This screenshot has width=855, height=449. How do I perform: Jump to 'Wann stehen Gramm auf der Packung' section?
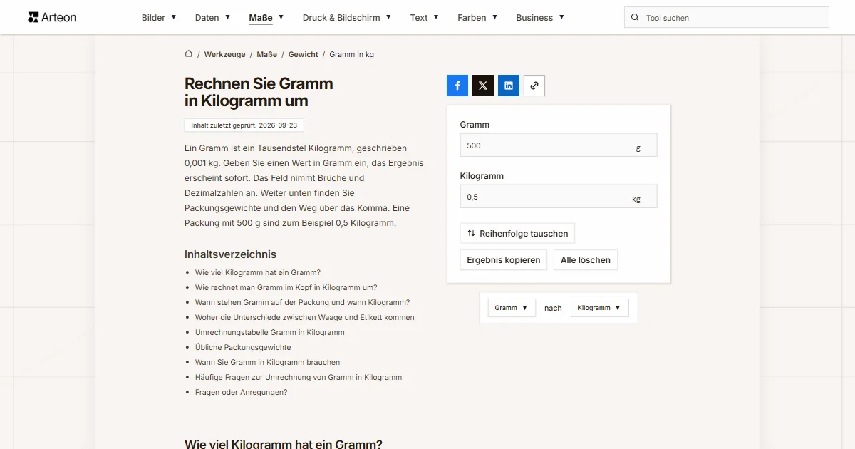coord(303,302)
